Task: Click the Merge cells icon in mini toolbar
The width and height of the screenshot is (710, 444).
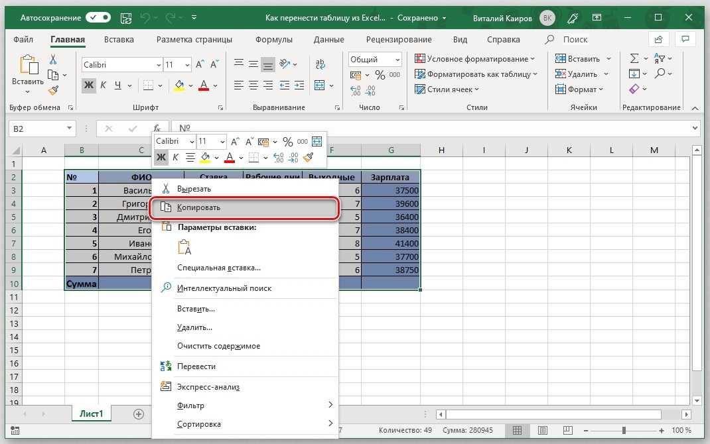Action: point(317,142)
